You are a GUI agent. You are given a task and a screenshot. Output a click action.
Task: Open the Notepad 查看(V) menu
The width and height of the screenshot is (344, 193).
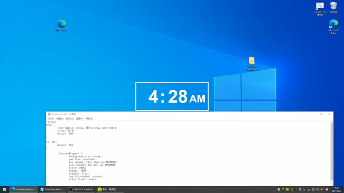[80, 119]
